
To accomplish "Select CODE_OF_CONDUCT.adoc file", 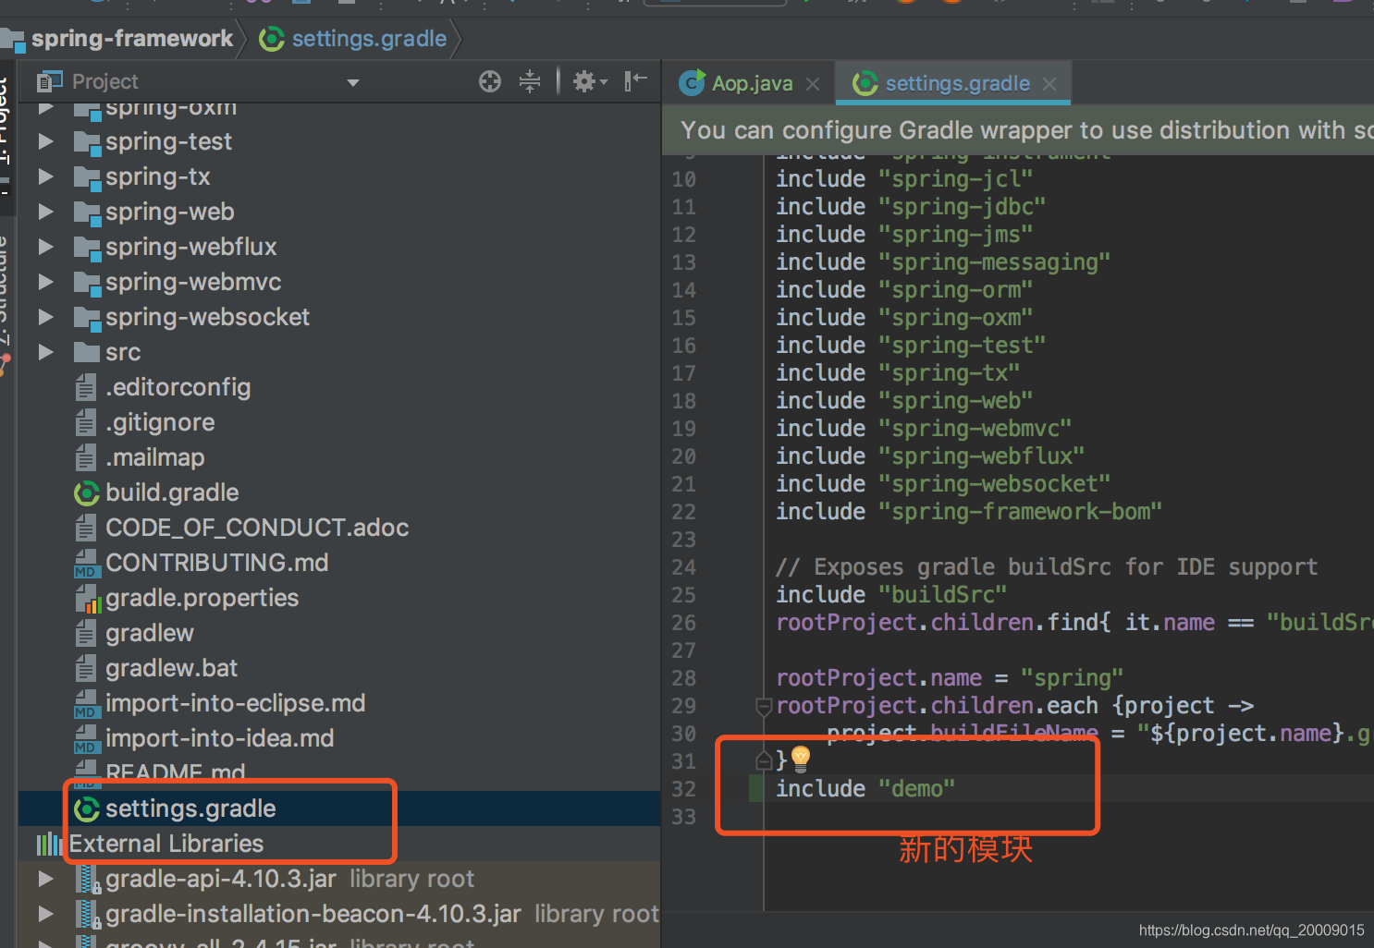I will tap(257, 528).
